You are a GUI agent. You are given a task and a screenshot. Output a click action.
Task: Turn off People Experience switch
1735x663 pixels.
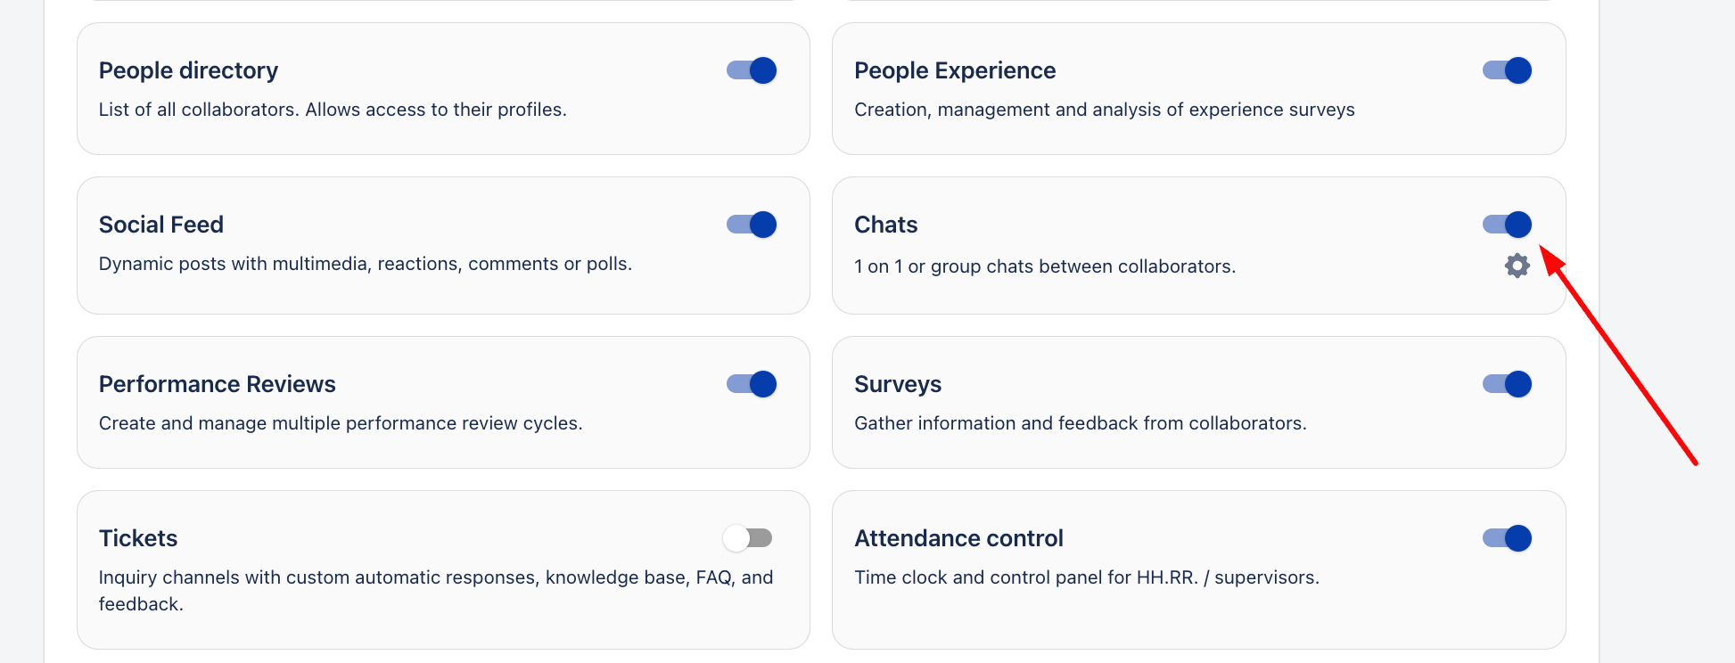(1507, 70)
